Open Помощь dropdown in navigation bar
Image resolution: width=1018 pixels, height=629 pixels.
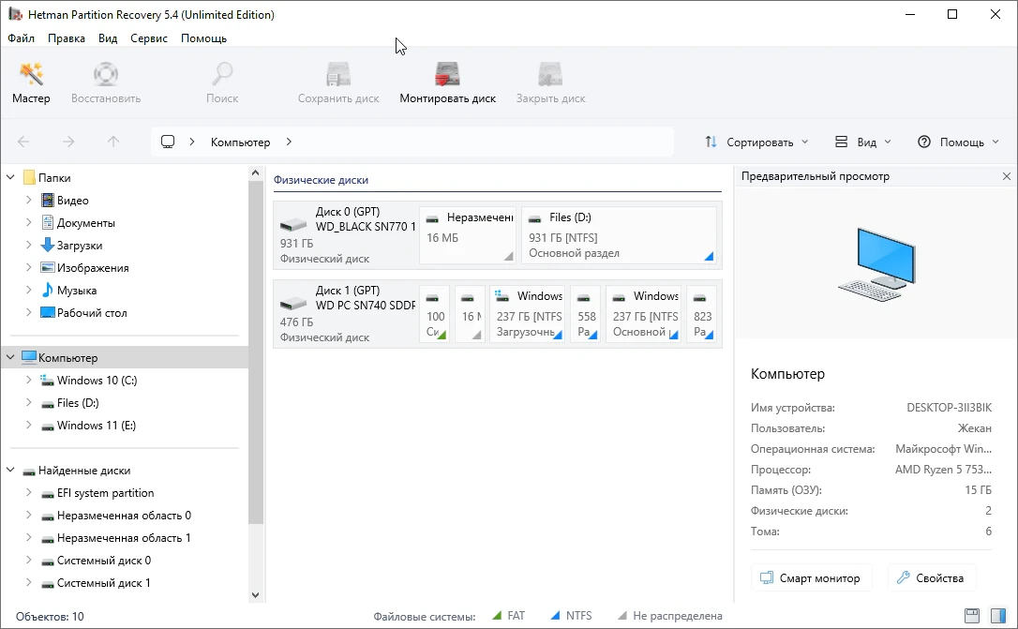(958, 142)
